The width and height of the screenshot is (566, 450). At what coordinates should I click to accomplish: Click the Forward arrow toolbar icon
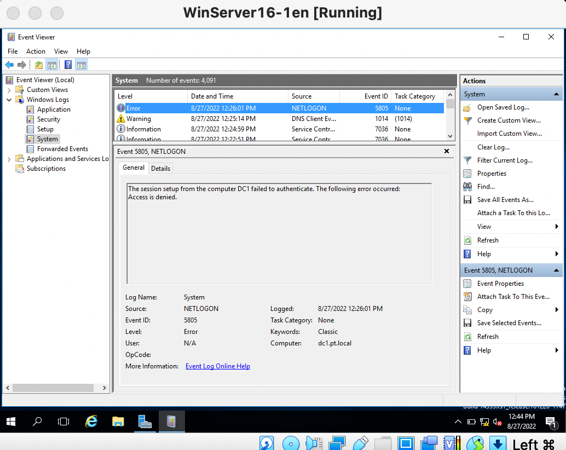coord(22,65)
